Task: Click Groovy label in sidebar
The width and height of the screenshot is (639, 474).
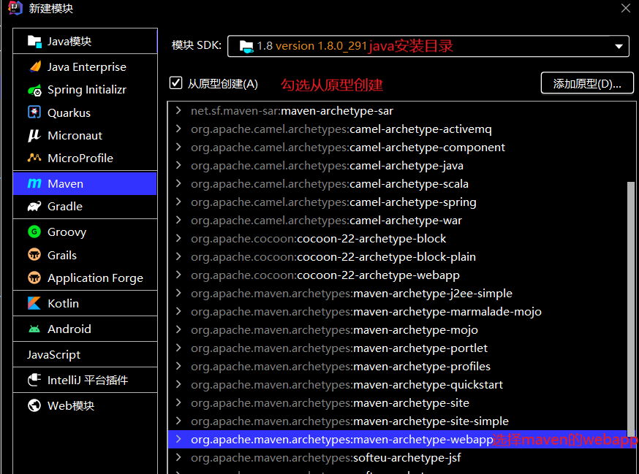Action: (x=67, y=232)
